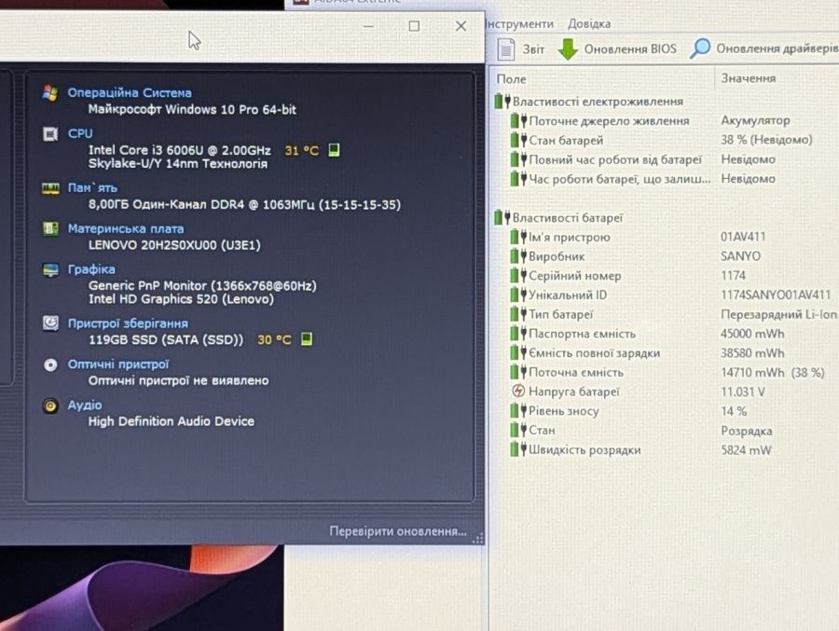Click the RAM module icon
Screen dimensions: 839x631
(51, 188)
